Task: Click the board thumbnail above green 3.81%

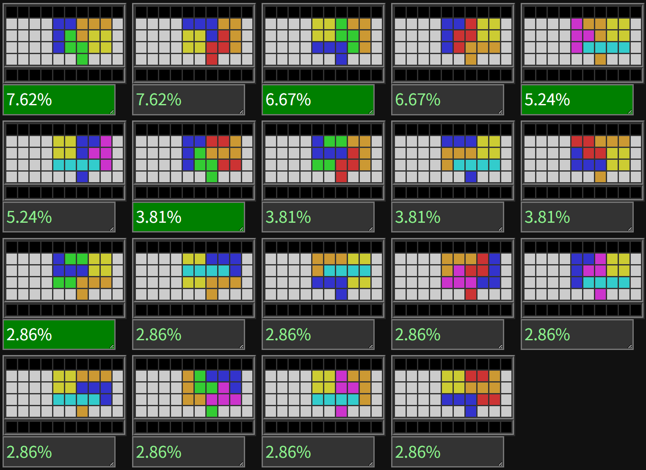Action: click(x=194, y=161)
